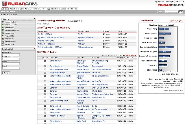This screenshot has height=124, width=185.
Task: Go to the Leads tab
Action: tap(42, 9)
